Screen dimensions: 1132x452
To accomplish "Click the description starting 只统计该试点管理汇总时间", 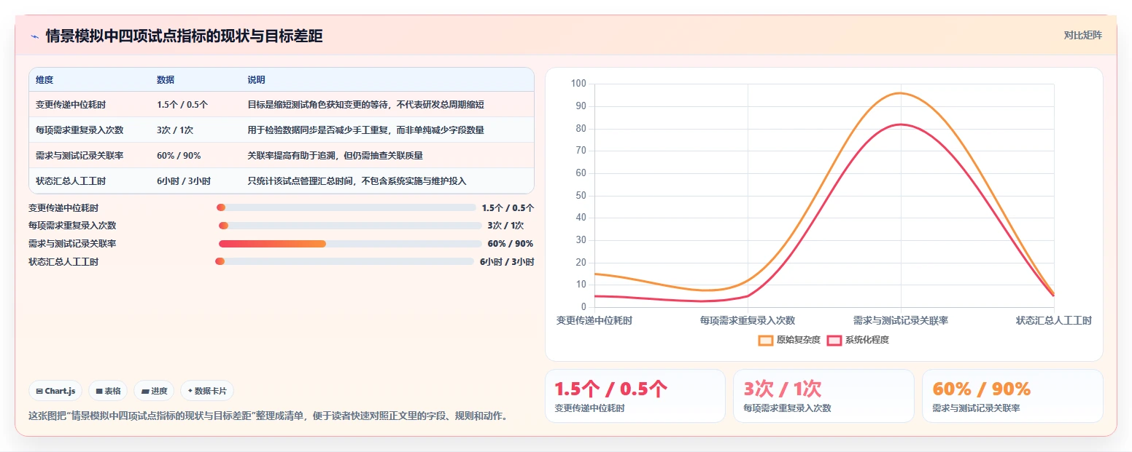I will point(357,181).
